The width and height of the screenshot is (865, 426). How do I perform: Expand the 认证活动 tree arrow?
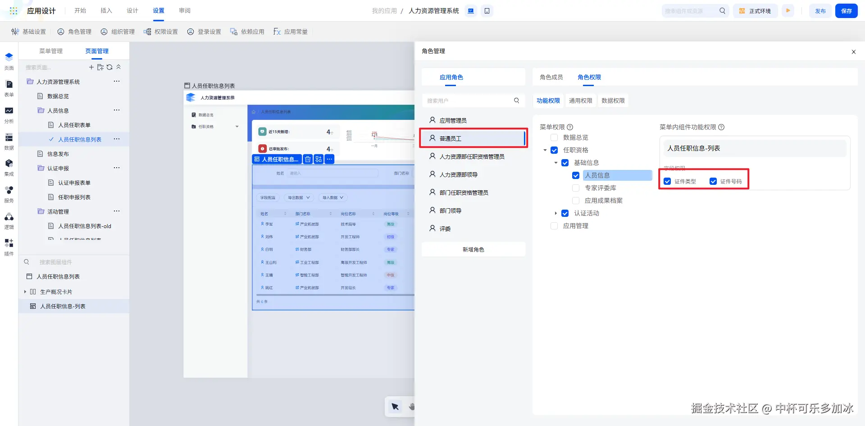tap(556, 213)
